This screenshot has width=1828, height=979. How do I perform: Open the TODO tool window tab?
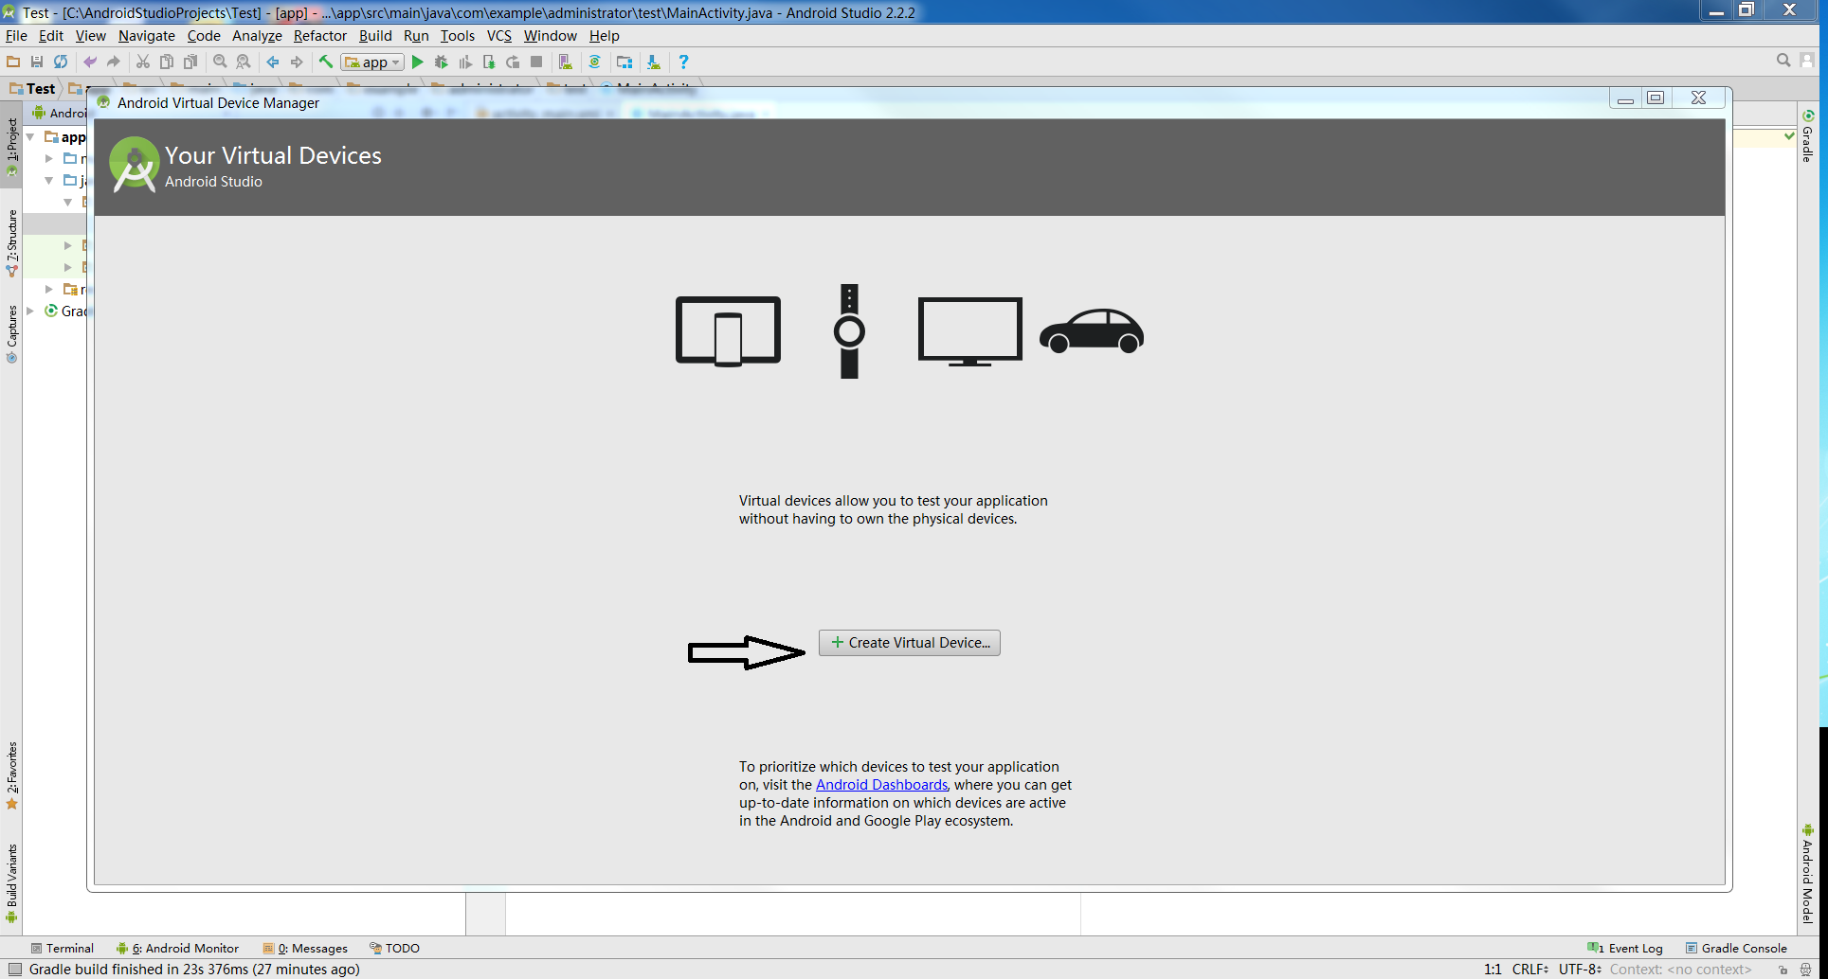[394, 949]
